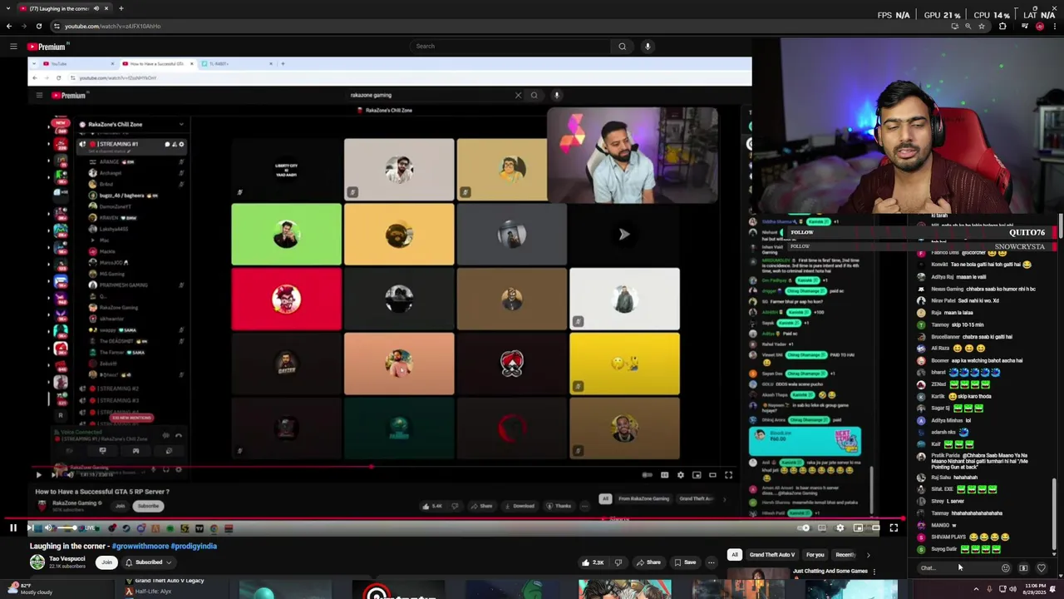This screenshot has width=1064, height=599.
Task: Open miniplayer from main player controls
Action: click(858, 527)
